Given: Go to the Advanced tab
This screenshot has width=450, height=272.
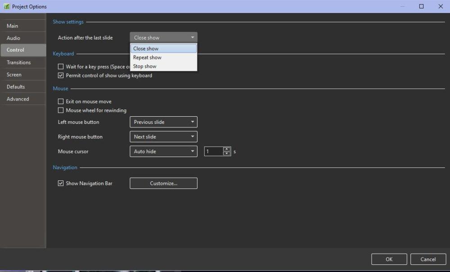Looking at the screenshot, I should 18,99.
